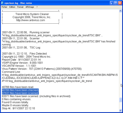Click the Notepad icon in title bar
The image size is (123, 113).
(2, 3)
